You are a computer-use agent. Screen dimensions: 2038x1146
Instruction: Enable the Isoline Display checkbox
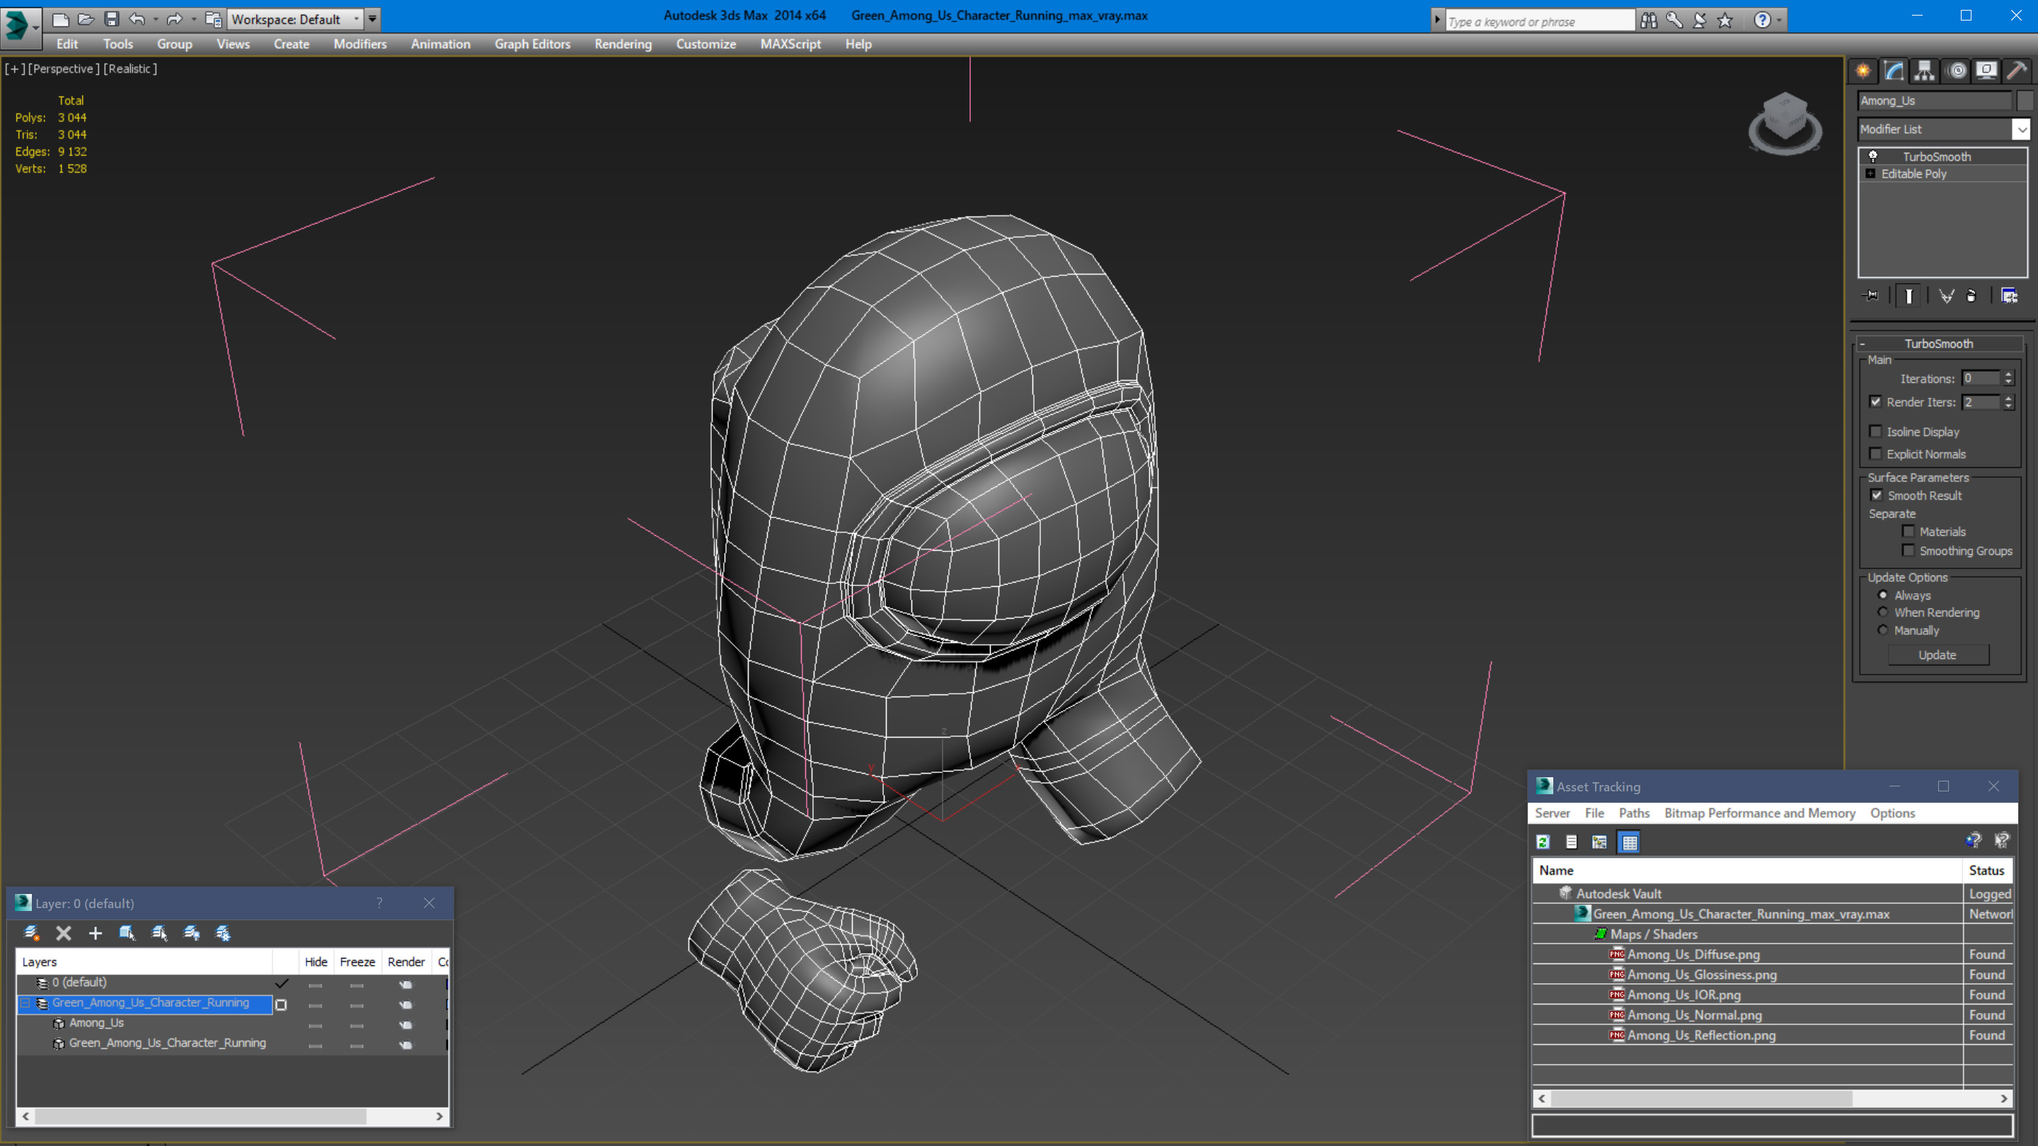click(x=1876, y=431)
